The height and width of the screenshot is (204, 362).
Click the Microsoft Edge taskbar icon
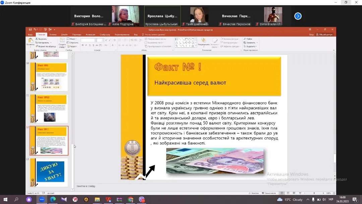[53, 199]
